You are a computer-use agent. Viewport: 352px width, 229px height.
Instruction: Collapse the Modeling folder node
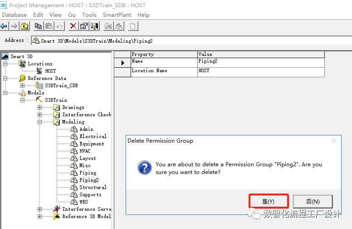40,122
